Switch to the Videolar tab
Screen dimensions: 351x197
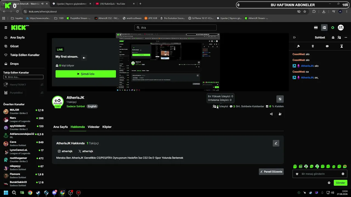coord(94,127)
